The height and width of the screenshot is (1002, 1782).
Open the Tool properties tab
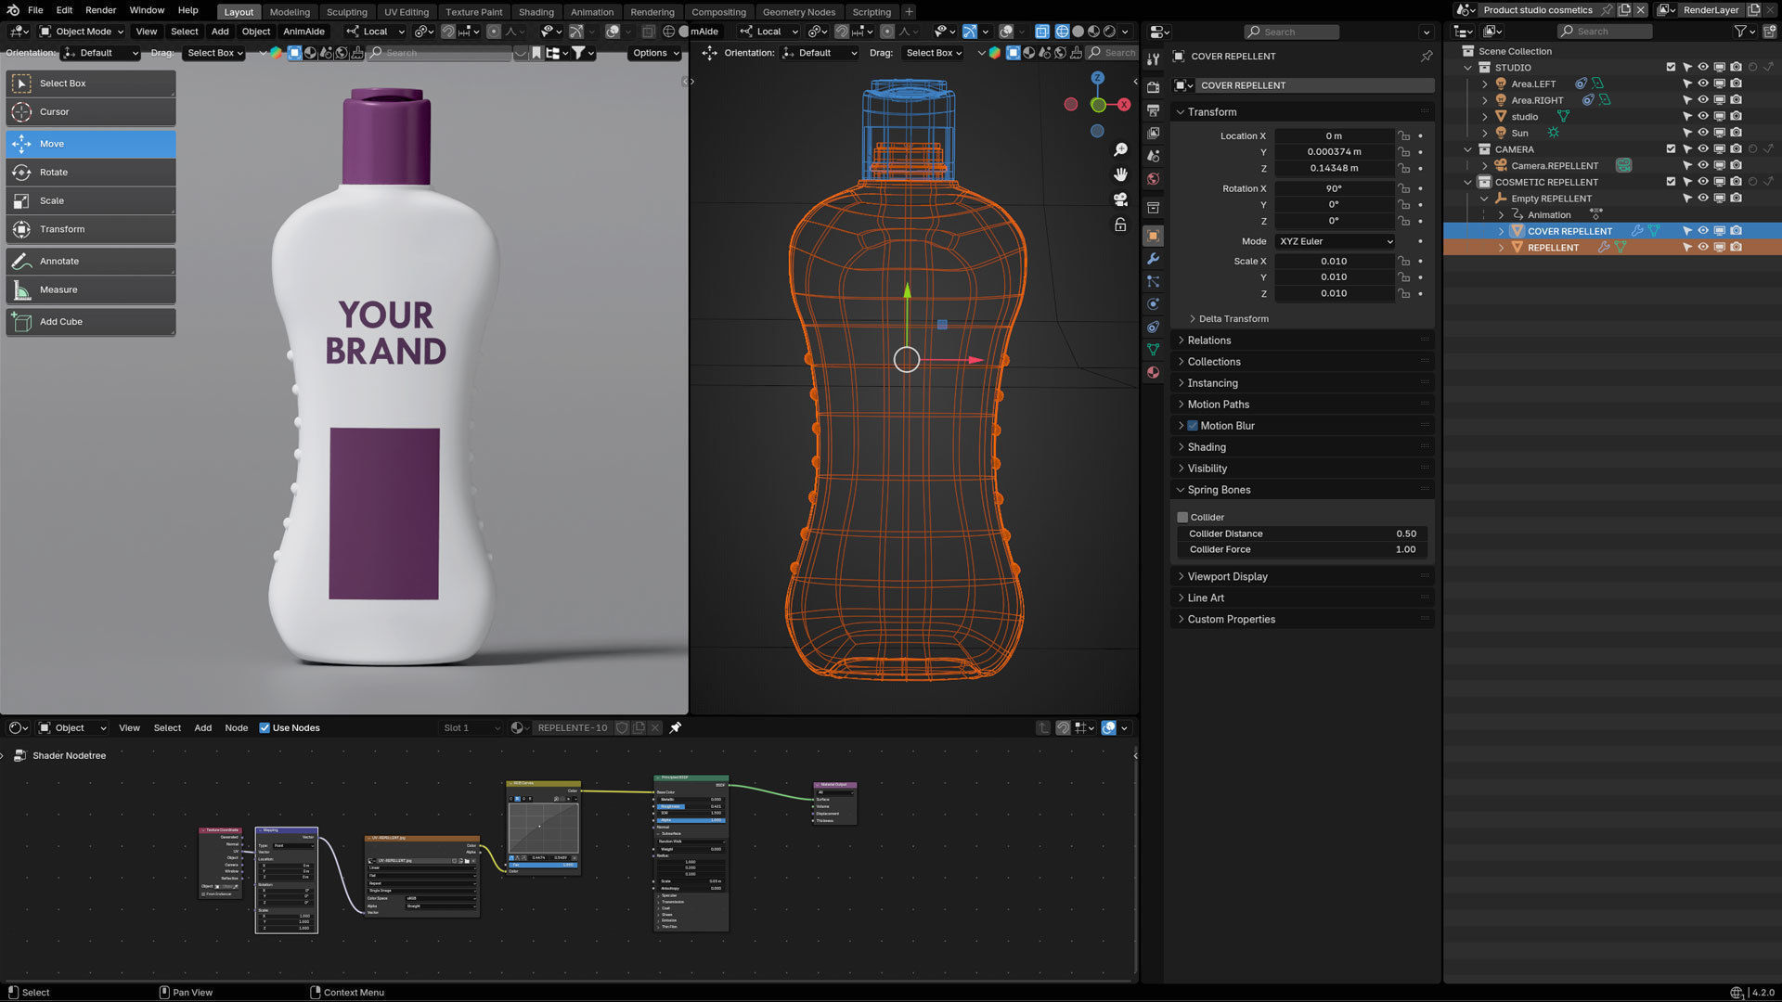(x=1153, y=59)
